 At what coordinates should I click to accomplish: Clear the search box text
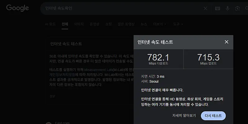click(x=205, y=8)
